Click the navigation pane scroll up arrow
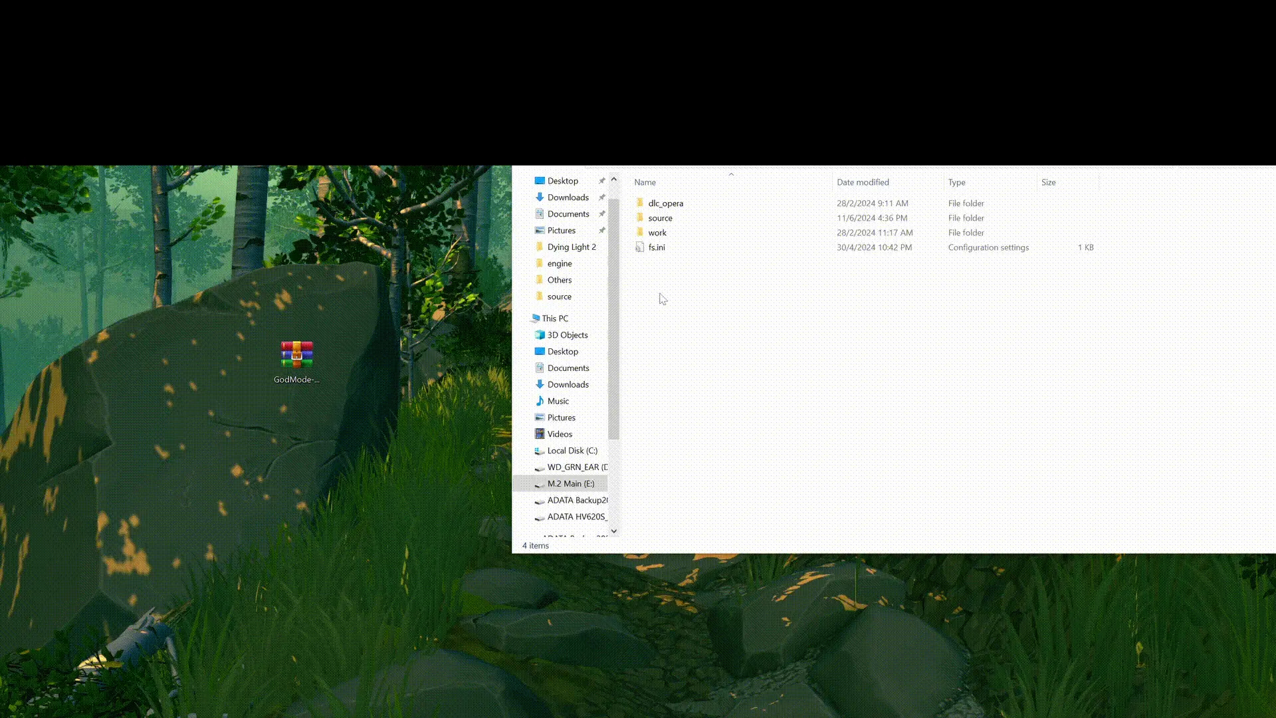The width and height of the screenshot is (1276, 718). 613,179
